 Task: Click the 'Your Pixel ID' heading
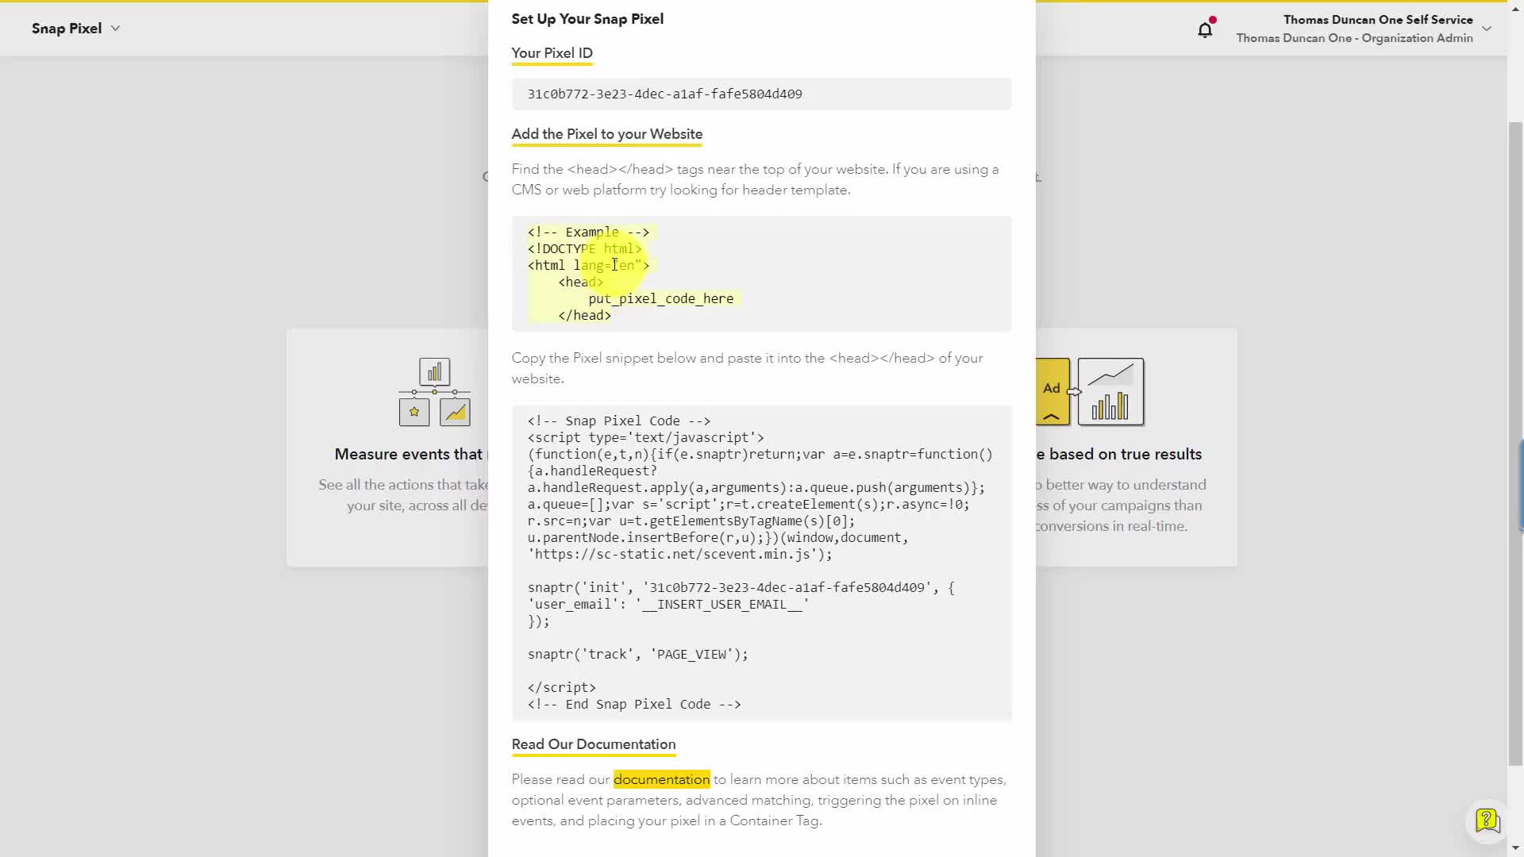552,53
